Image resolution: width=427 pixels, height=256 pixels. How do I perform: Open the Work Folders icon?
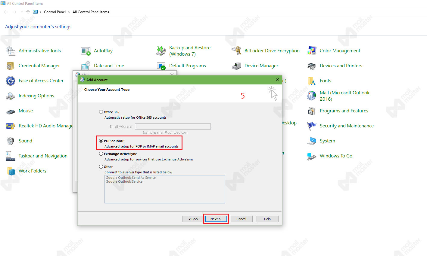click(x=11, y=171)
